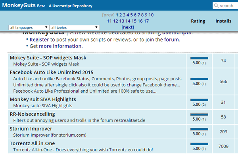Open the forum link
This screenshot has width=238, height=154.
coord(171,40)
